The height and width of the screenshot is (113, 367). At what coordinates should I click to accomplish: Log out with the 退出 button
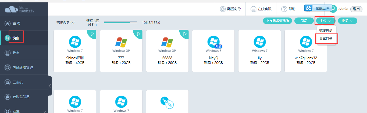pyautogui.click(x=356, y=9)
